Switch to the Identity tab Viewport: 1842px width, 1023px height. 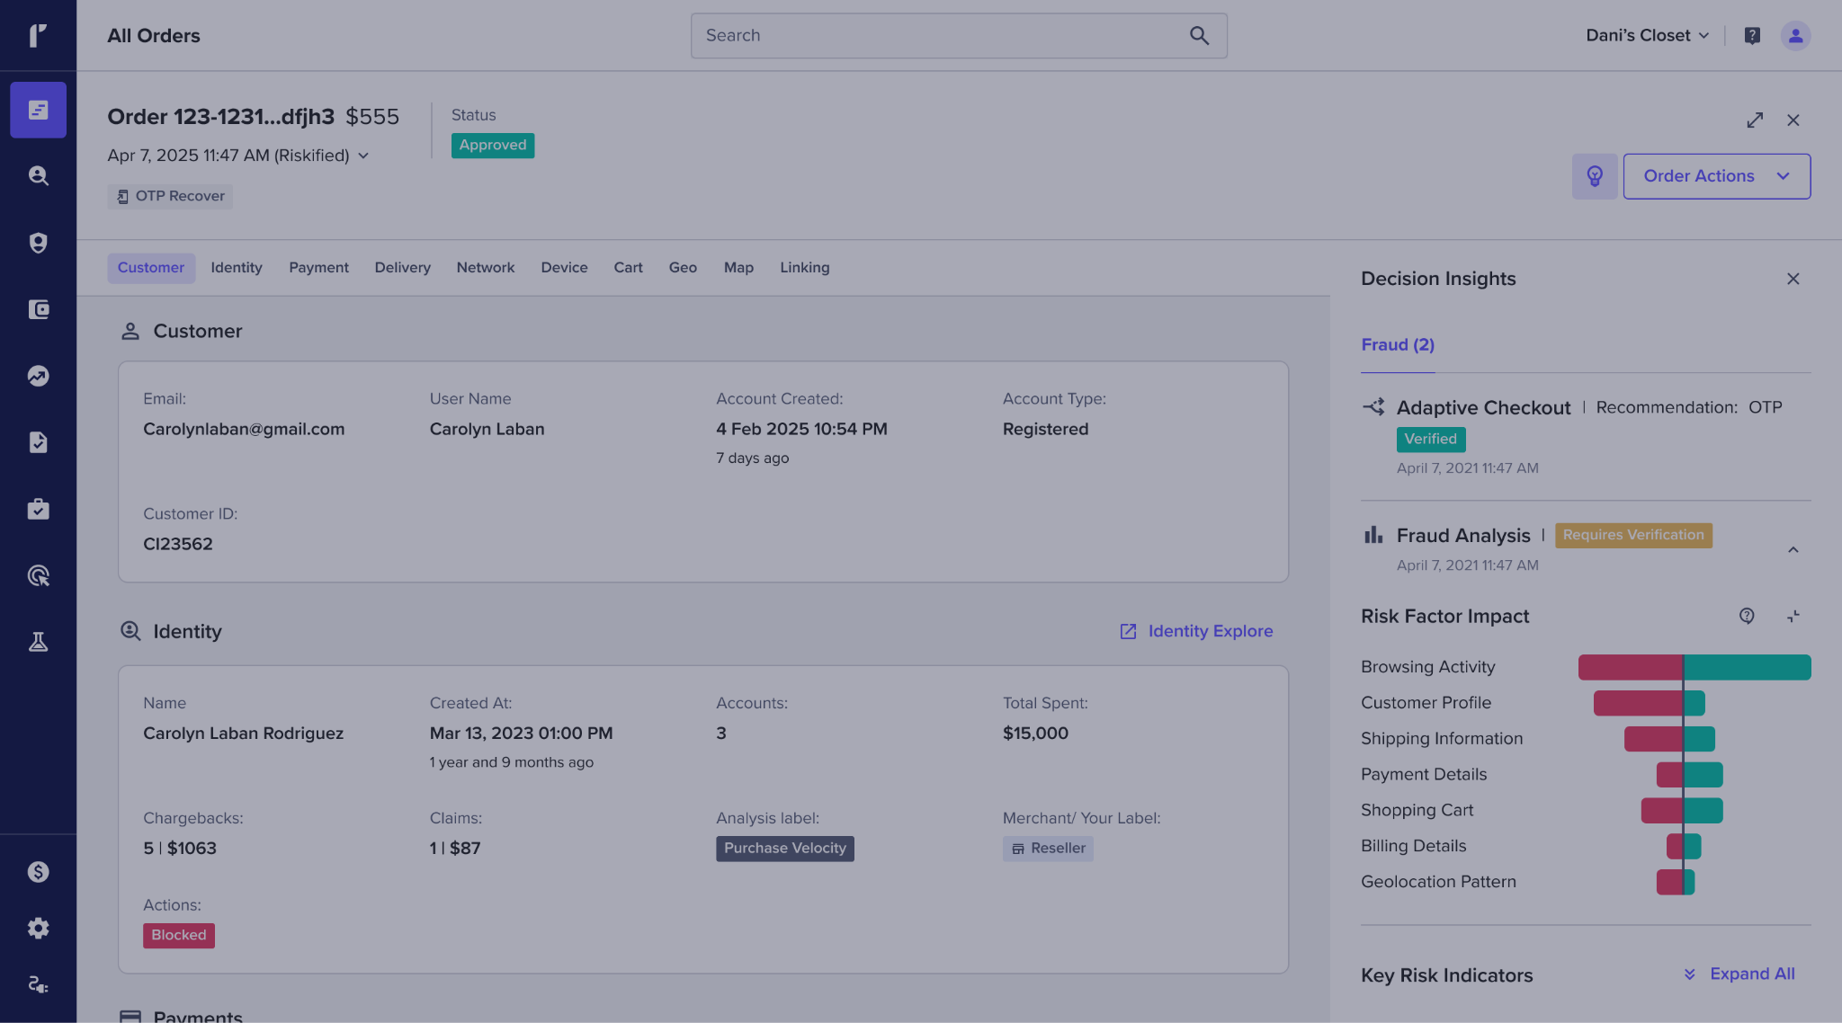[237, 268]
